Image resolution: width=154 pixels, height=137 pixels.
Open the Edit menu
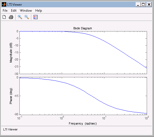pos(14,11)
